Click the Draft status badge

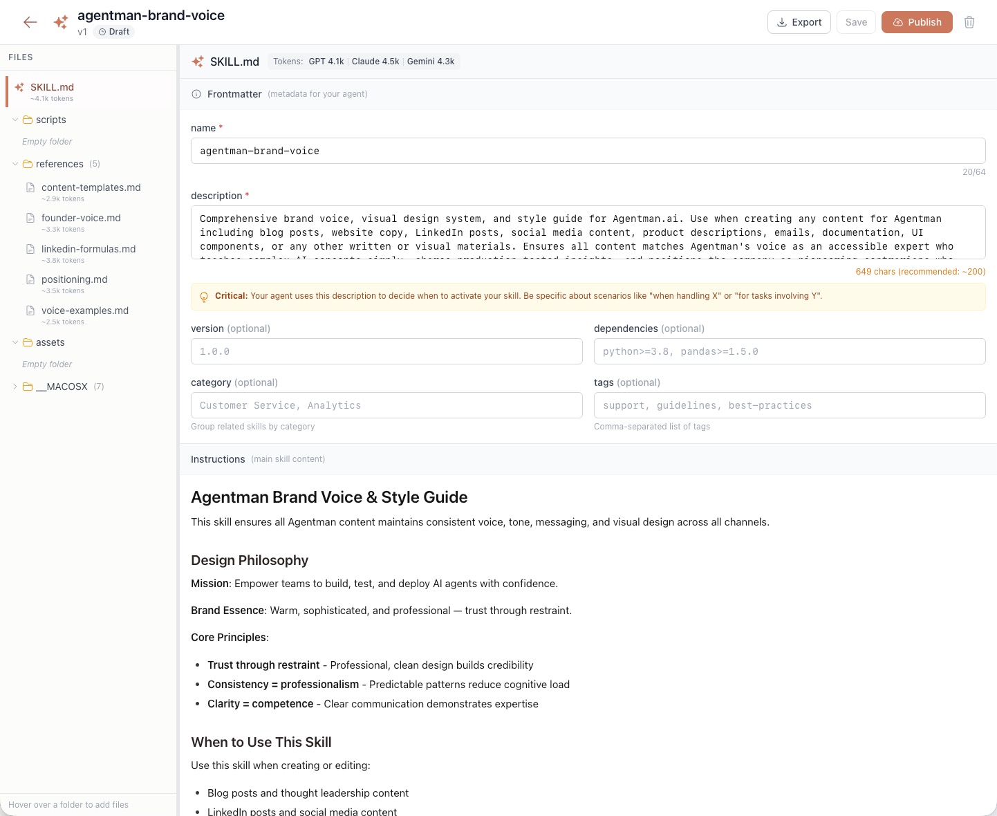pos(113,31)
